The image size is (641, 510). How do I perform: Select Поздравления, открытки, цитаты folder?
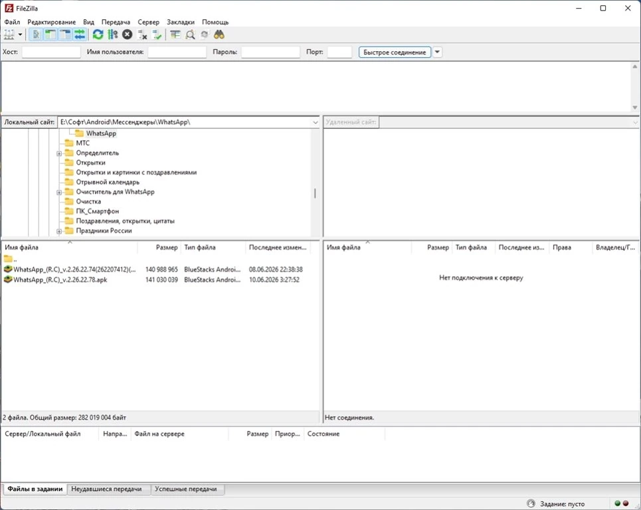[125, 220]
